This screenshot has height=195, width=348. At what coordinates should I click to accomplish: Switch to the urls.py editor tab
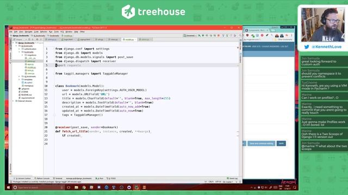pyautogui.click(x=100, y=40)
